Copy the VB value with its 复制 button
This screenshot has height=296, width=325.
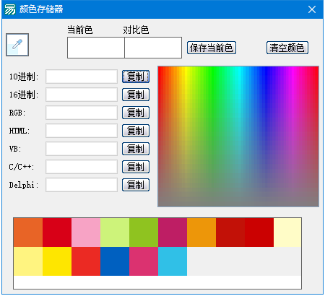[x=136, y=149]
